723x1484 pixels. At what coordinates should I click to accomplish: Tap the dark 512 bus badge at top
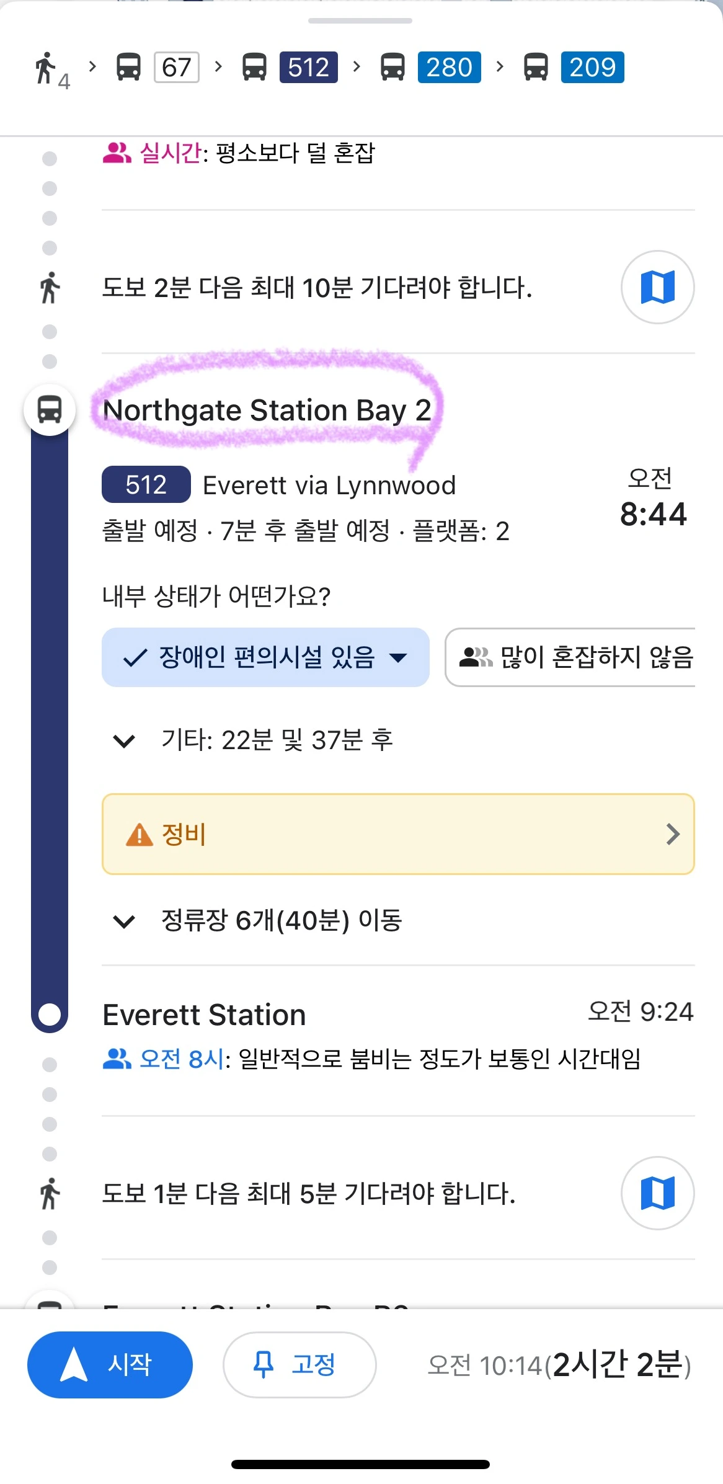tap(308, 67)
